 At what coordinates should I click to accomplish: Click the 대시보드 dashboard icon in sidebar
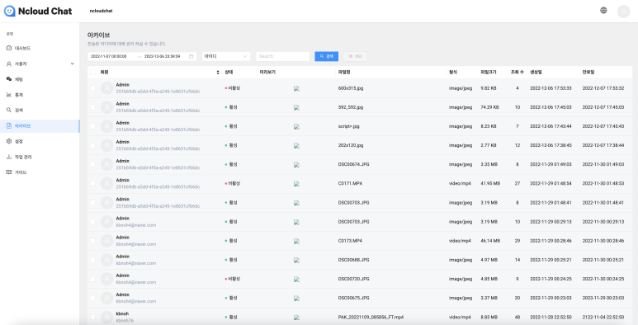coord(9,48)
